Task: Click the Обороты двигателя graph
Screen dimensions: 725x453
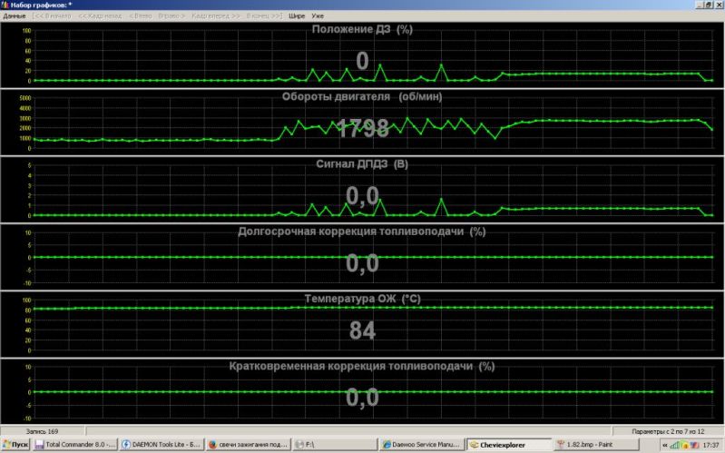Action: tap(363, 123)
